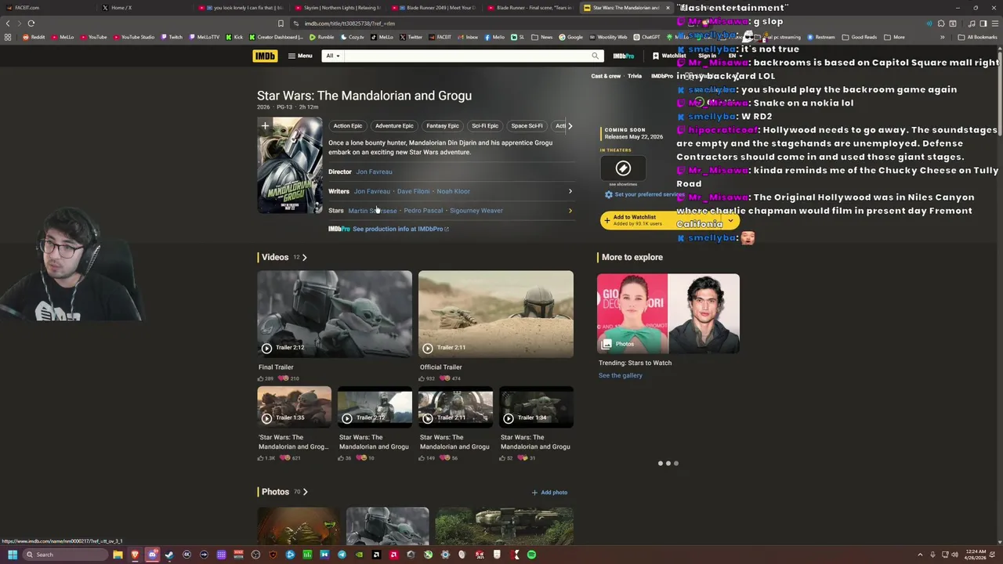This screenshot has width=1003, height=564.
Task: Click gear icon beside preferred services
Action: coord(608,194)
